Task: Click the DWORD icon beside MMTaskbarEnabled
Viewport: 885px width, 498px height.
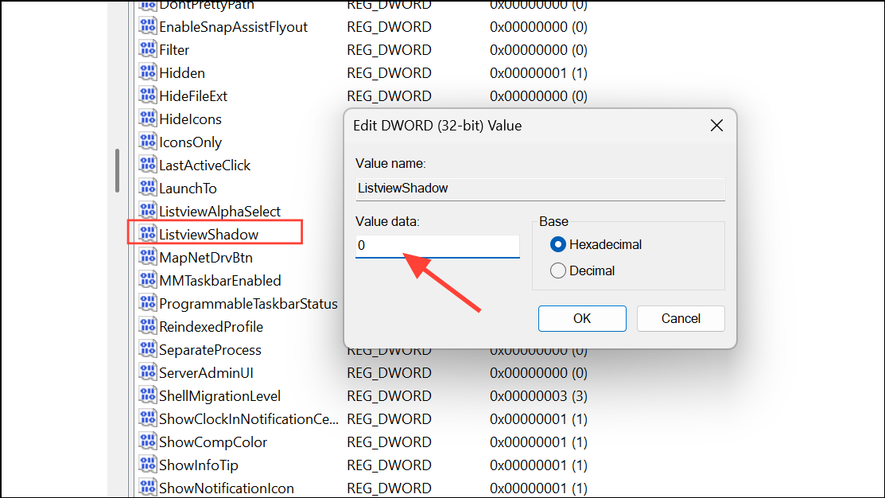Action: click(x=148, y=280)
